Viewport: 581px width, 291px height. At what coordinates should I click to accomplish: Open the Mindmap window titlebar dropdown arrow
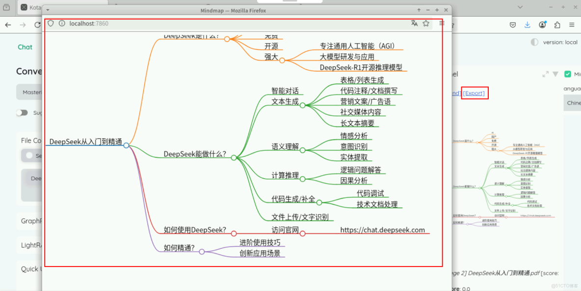pyautogui.click(x=48, y=10)
